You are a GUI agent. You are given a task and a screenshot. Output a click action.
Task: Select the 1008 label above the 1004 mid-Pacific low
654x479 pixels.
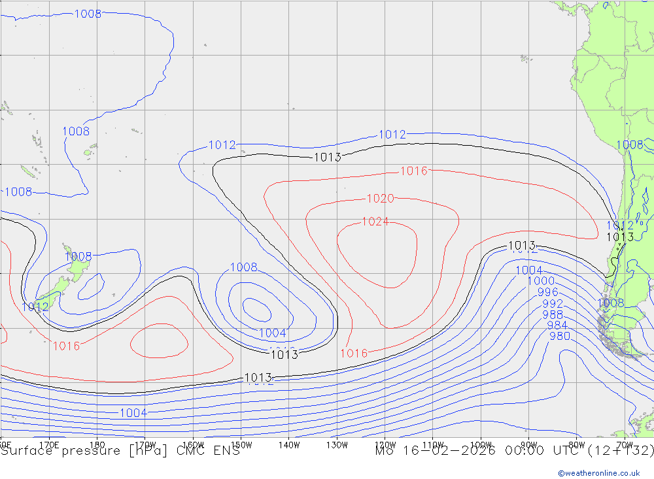coord(243,267)
